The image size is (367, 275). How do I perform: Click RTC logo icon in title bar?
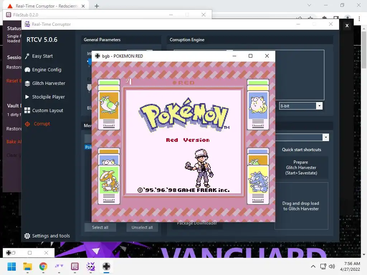(27, 24)
